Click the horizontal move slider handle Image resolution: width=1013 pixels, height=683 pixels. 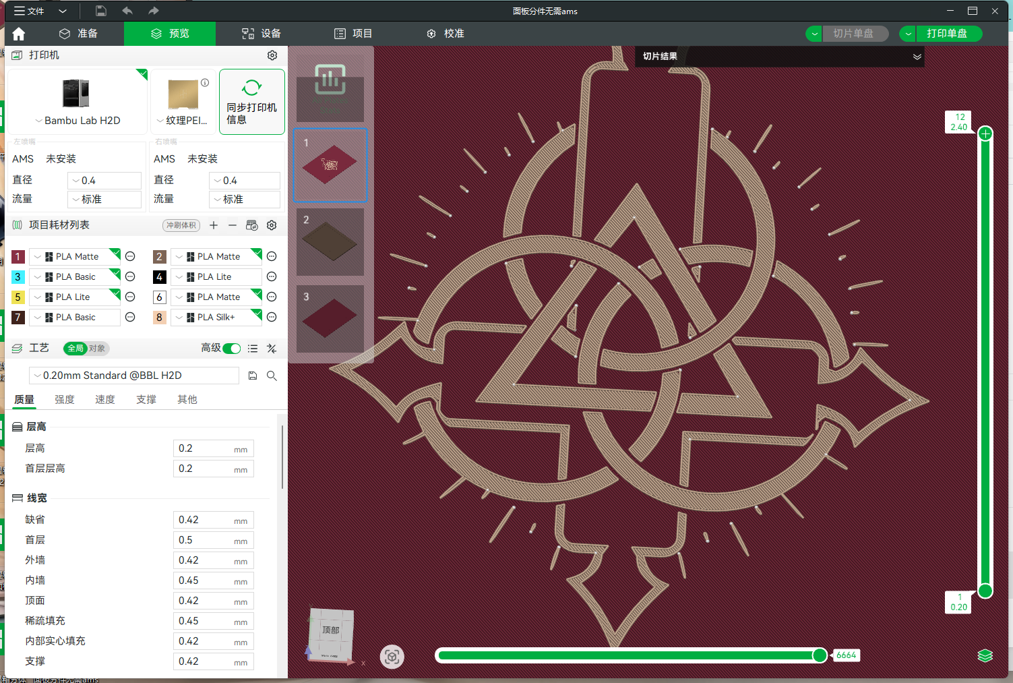click(x=820, y=655)
